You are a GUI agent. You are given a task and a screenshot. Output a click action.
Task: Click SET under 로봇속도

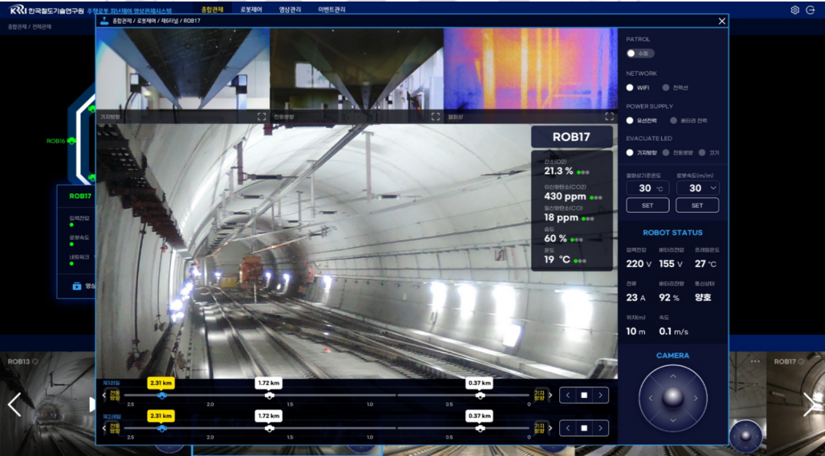[697, 205]
